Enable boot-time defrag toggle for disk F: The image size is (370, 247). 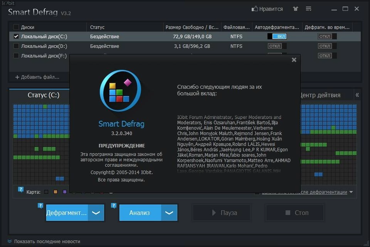tap(327, 56)
